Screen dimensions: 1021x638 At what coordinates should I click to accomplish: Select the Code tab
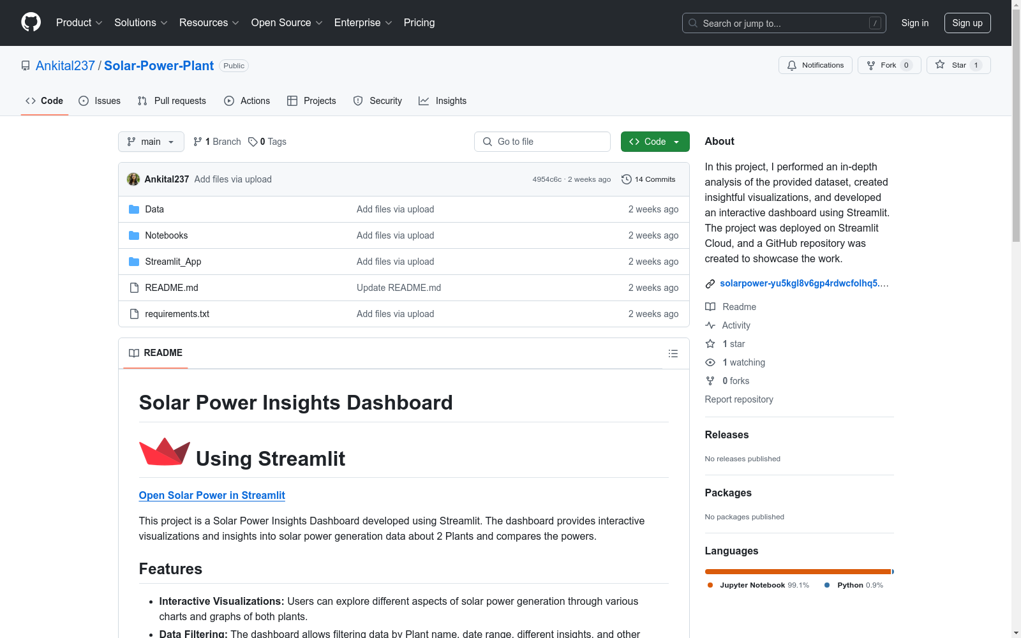[44, 101]
